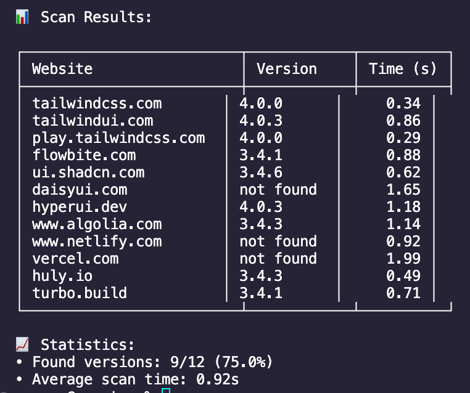Click daisyui.com in the results
This screenshot has height=393, width=470.
tap(80, 190)
